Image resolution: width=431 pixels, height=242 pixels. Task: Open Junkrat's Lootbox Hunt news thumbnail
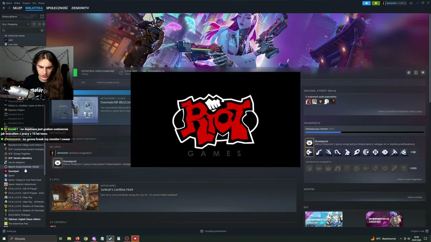point(75,197)
